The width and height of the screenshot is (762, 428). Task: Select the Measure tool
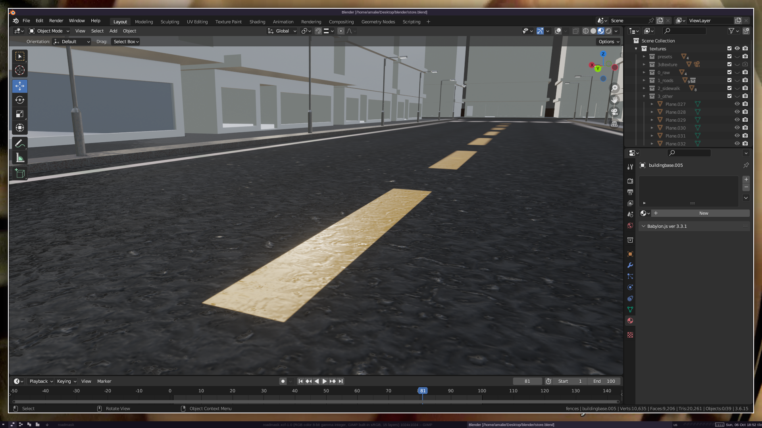click(20, 158)
